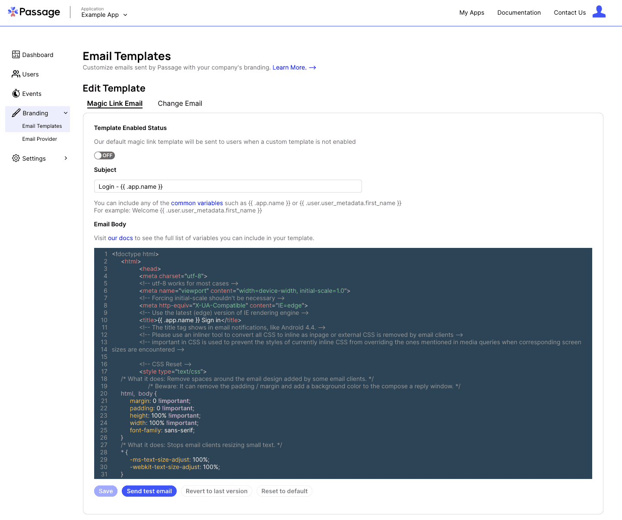This screenshot has height=520, width=622.
Task: Enable the Template Enabled Status toggle
Action: click(x=105, y=155)
